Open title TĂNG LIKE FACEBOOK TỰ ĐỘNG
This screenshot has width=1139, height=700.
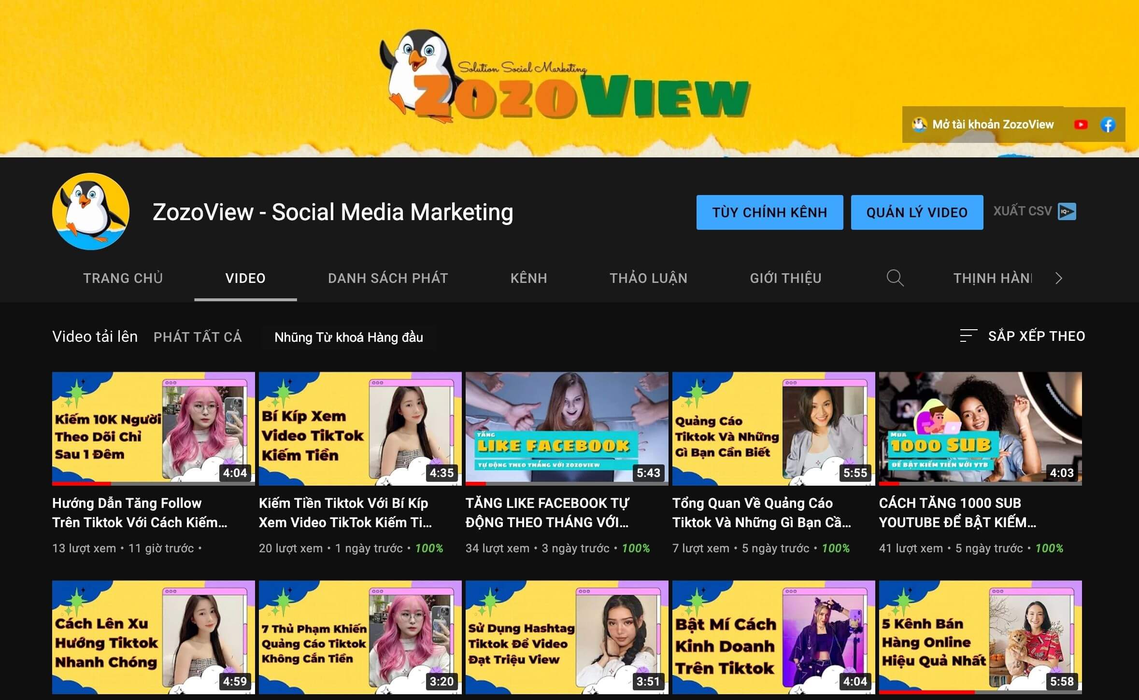pyautogui.click(x=548, y=513)
